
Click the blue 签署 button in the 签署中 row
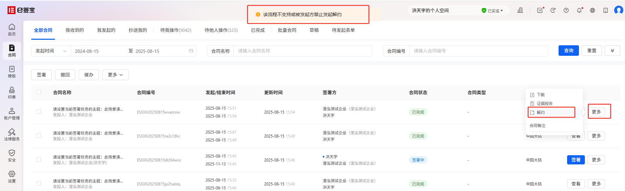(576, 160)
